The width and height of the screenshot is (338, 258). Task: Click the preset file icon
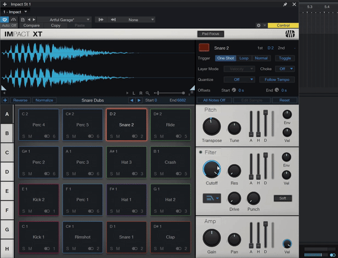23,20
